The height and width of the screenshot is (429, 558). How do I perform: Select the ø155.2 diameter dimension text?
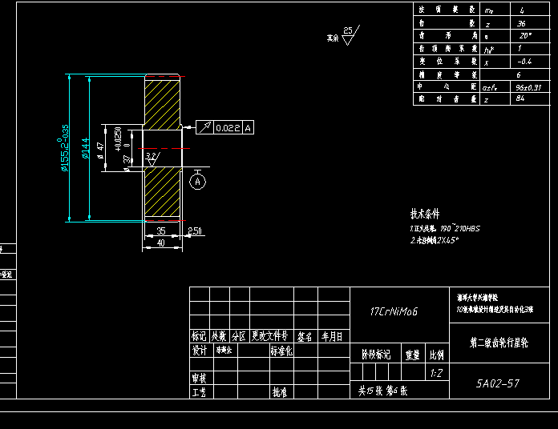tap(65, 148)
